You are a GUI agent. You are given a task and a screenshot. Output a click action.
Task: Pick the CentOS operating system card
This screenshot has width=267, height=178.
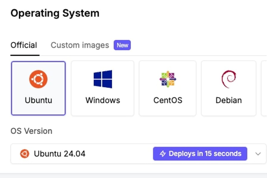point(168,88)
